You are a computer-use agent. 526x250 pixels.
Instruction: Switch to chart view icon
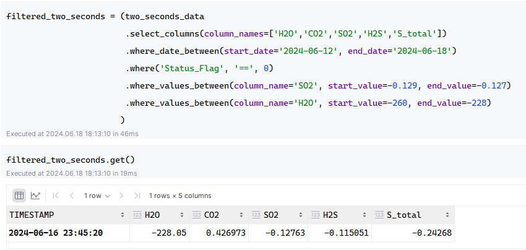[35, 196]
